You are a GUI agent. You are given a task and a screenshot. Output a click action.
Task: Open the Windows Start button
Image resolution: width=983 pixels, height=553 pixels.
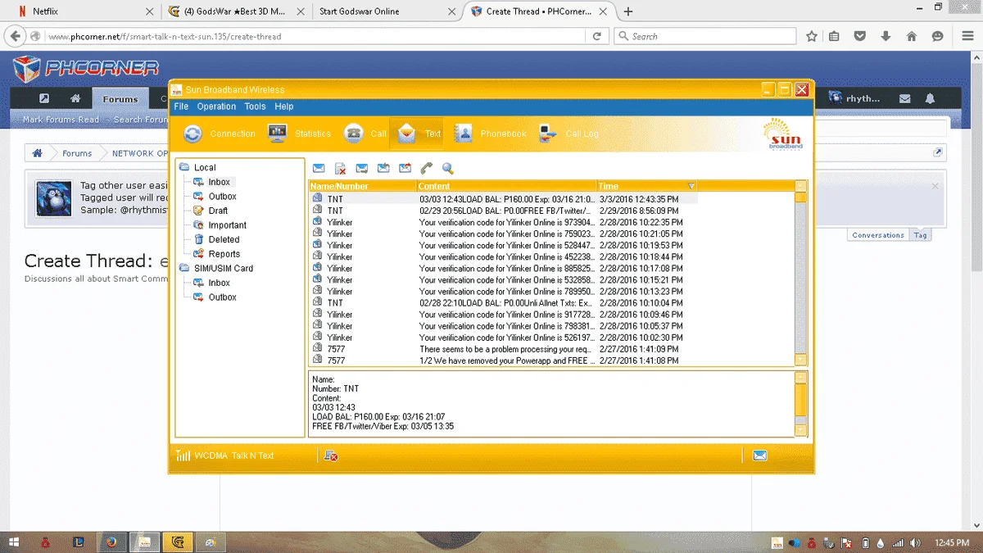14,542
